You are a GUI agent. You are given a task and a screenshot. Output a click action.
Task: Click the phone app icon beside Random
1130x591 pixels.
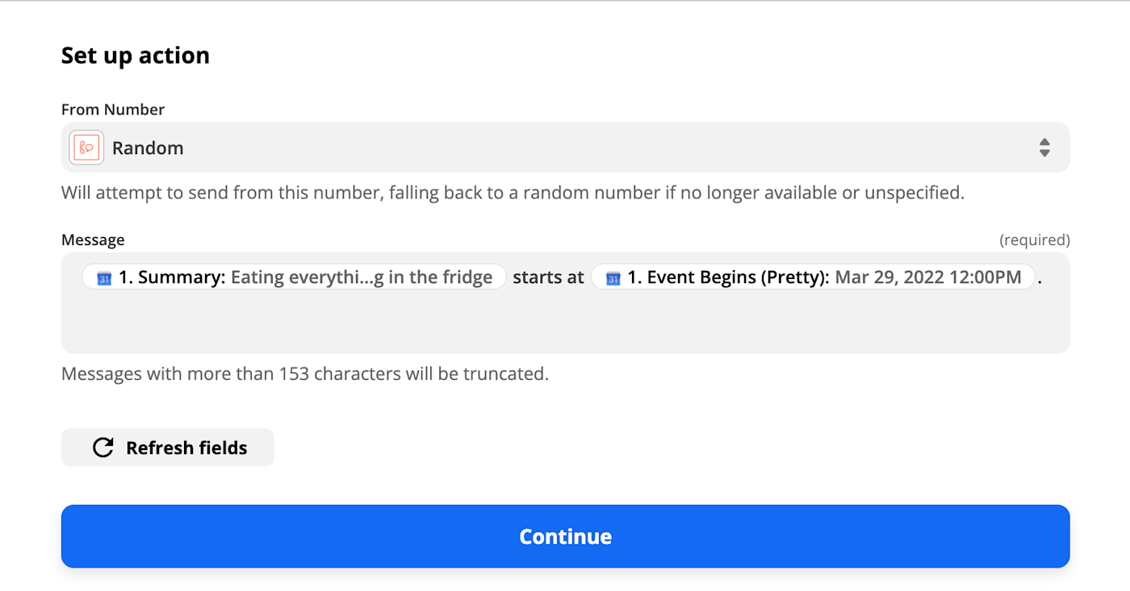point(86,148)
